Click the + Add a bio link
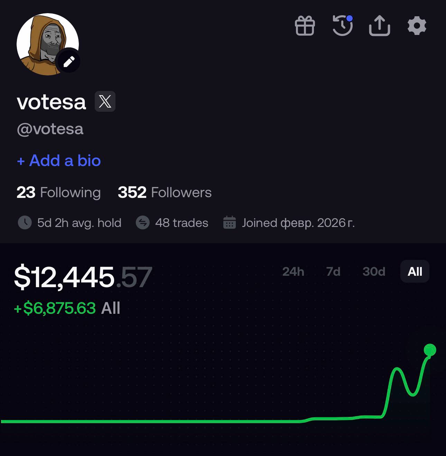Image resolution: width=446 pixels, height=456 pixels. coord(59,161)
